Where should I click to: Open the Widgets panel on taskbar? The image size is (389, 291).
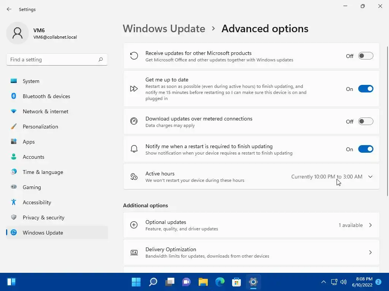point(11,282)
